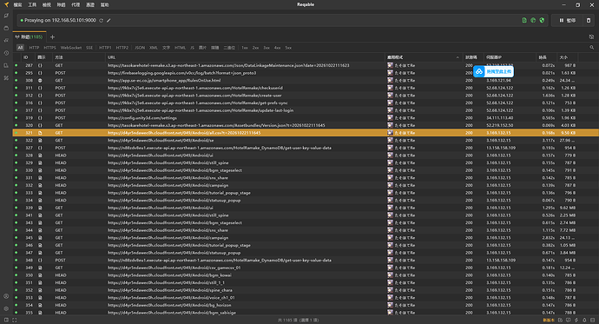Toggle fullscreen icon in the bottom status bar
The width and height of the screenshot is (599, 324).
[x=15, y=321]
